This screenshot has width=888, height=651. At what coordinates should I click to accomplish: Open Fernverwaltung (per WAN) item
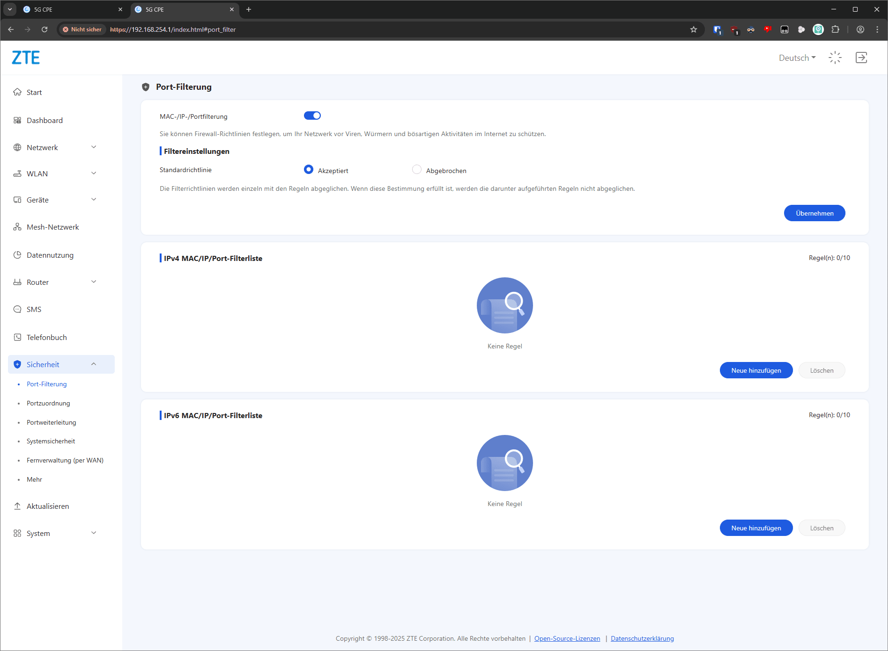point(65,460)
